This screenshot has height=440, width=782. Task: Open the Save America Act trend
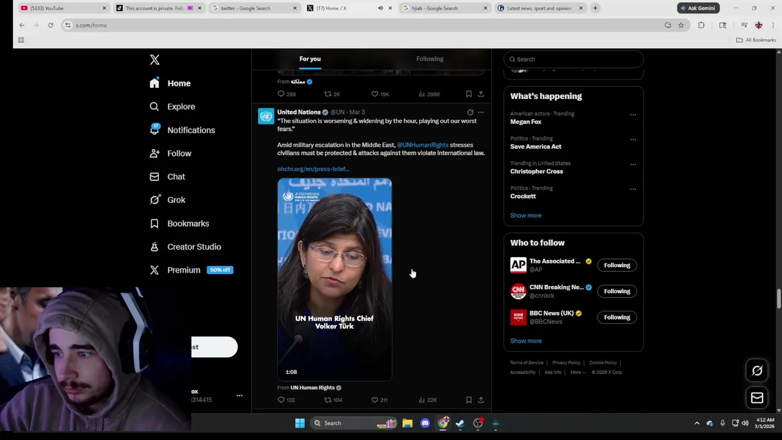pos(536,147)
